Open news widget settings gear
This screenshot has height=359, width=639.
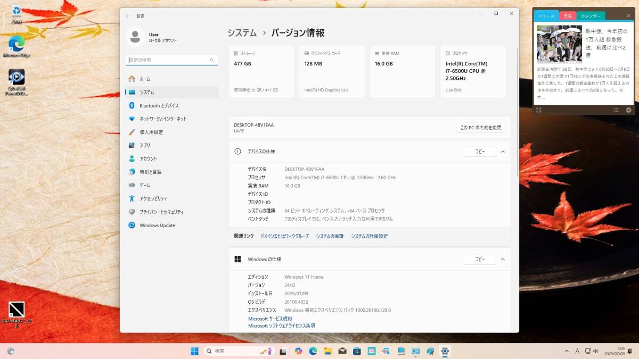628,110
